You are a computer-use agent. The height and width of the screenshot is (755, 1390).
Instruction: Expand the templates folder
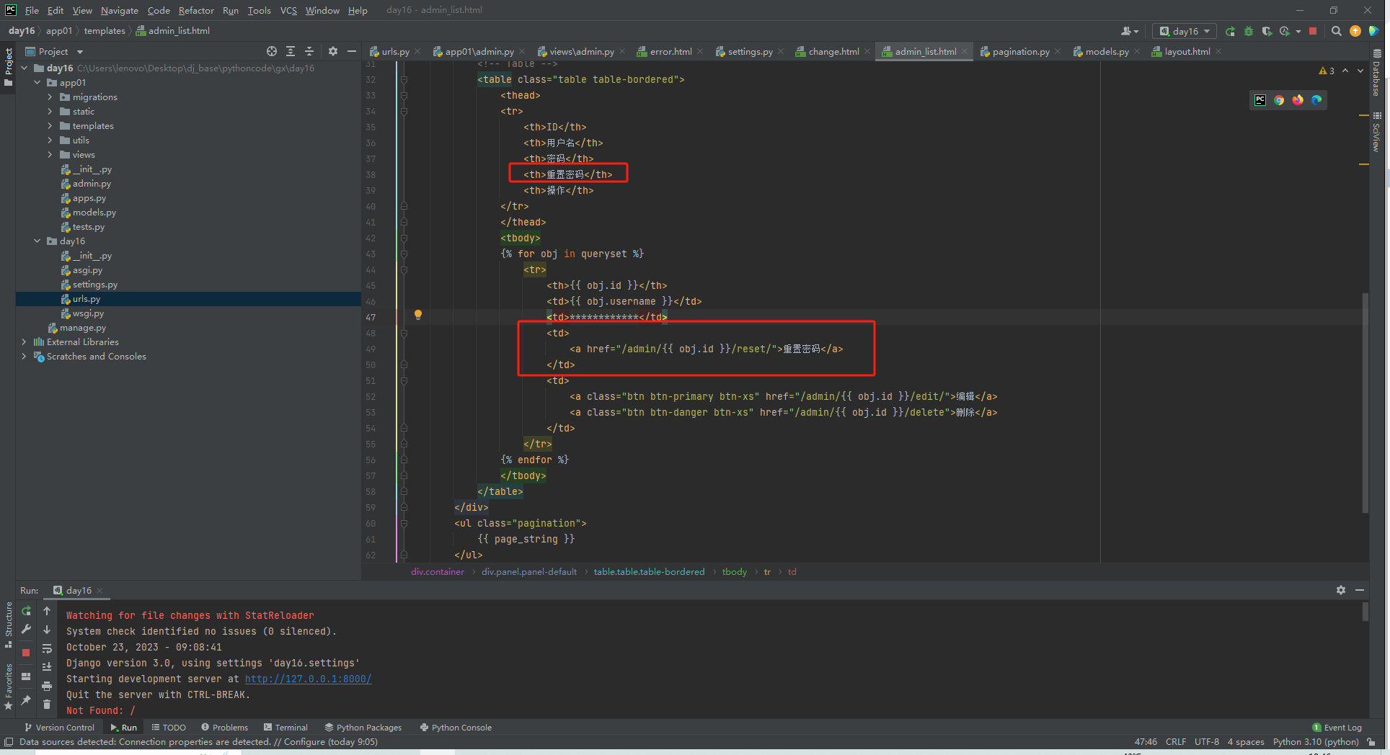(50, 126)
